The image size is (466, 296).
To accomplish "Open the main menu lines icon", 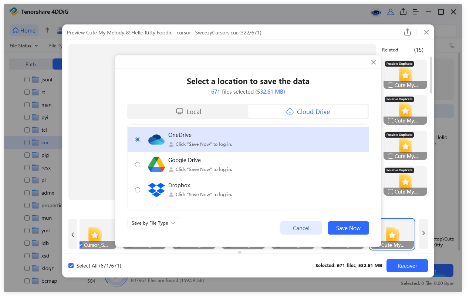I will [416, 12].
